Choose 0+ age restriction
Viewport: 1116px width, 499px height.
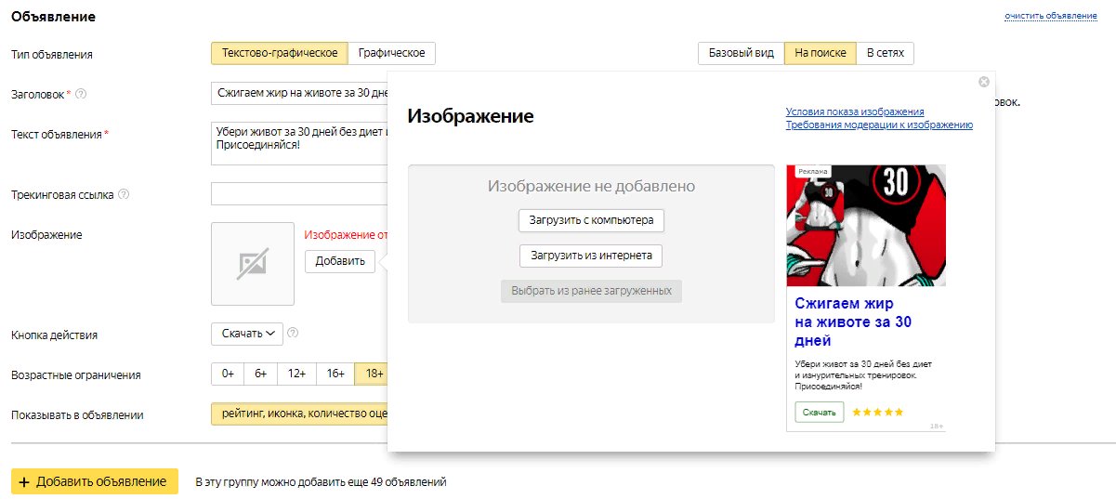tap(228, 374)
